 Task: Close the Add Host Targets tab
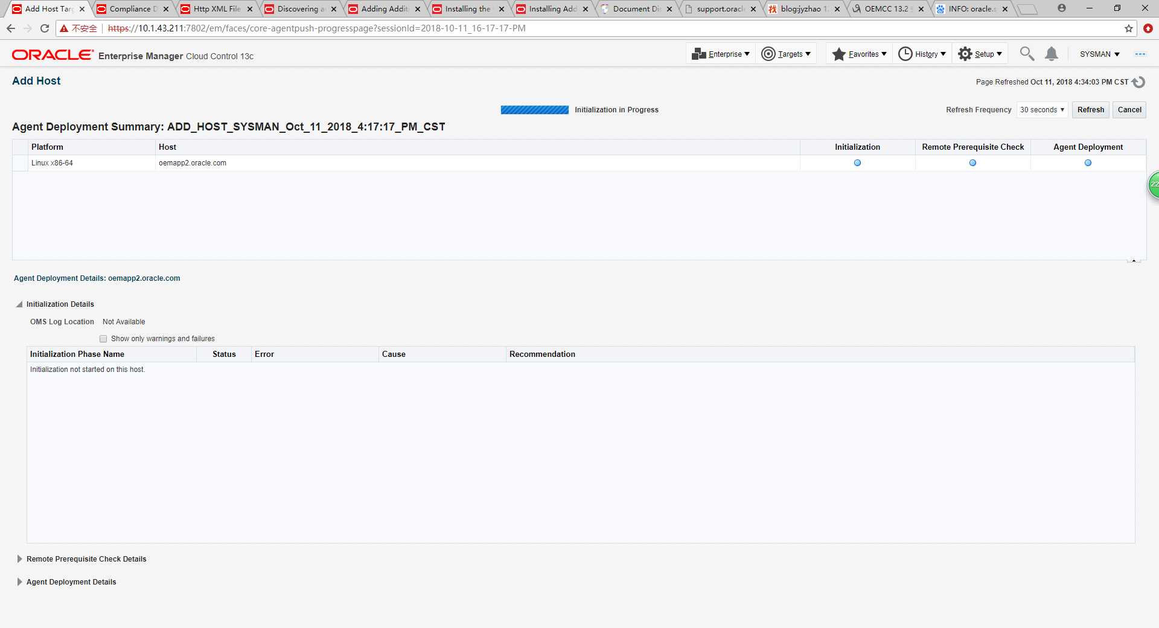pos(82,9)
